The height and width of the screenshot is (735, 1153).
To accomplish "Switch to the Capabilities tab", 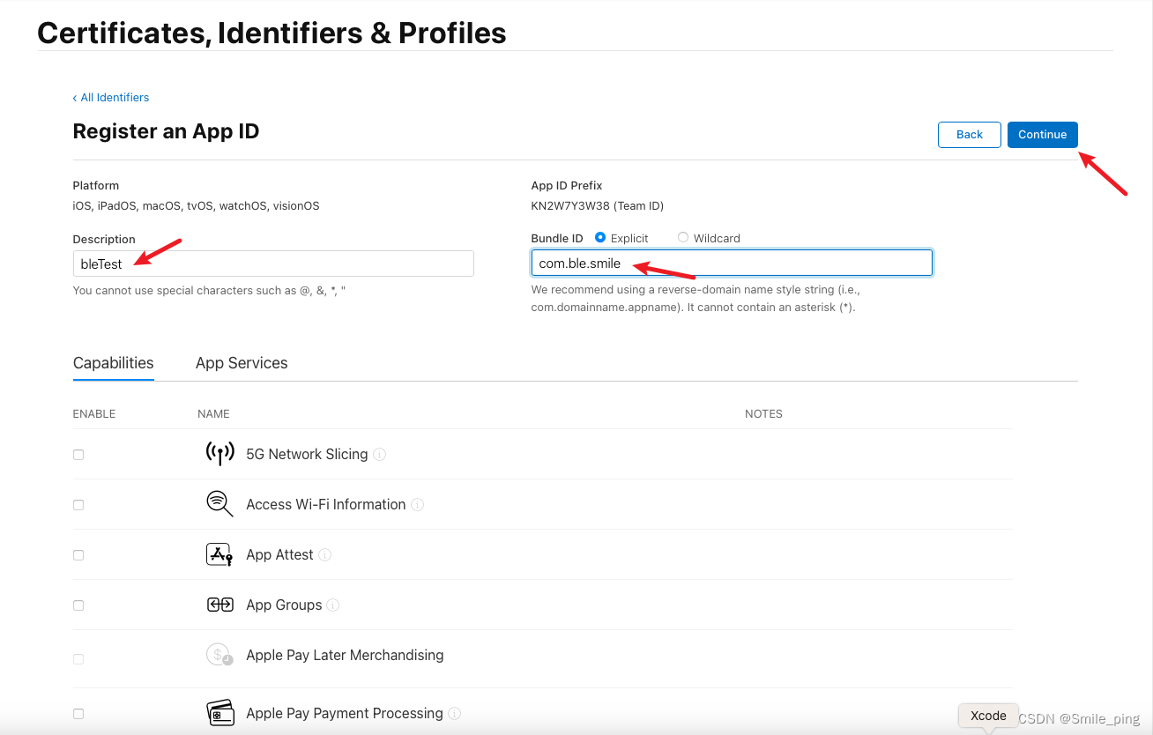I will pos(114,363).
